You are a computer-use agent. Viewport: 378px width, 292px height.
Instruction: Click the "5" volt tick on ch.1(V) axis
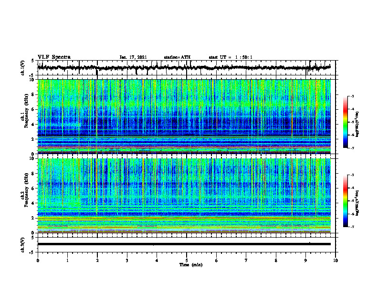33,61
